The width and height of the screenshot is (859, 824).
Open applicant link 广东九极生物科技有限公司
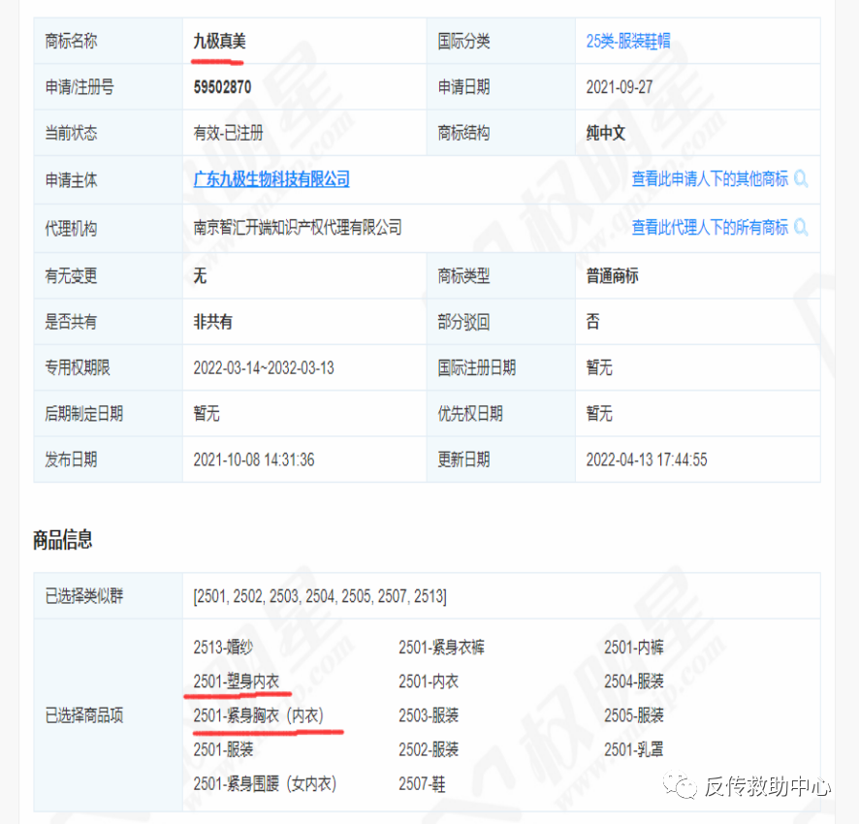coord(270,179)
